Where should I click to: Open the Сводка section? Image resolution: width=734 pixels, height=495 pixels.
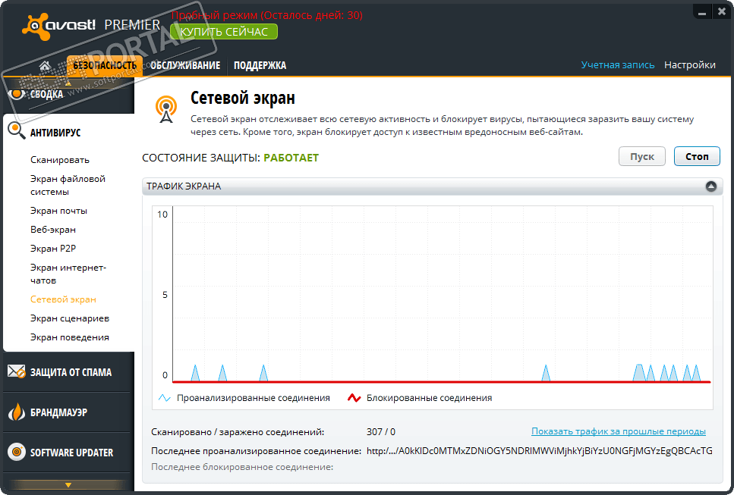pyautogui.click(x=46, y=95)
